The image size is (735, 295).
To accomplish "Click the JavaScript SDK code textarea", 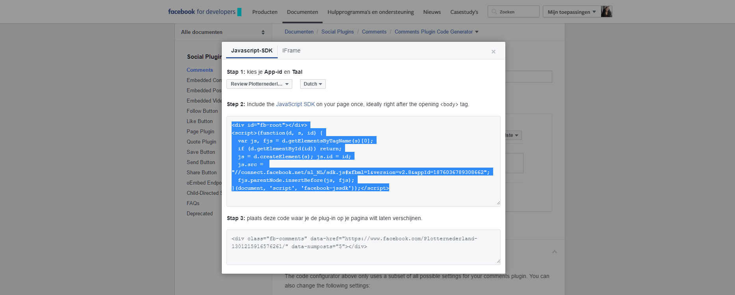I will point(364,161).
